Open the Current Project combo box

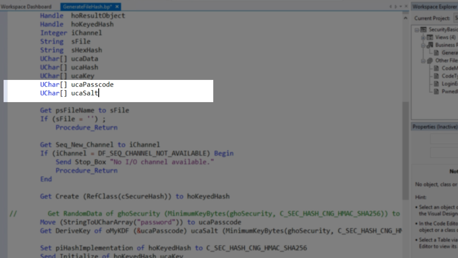455,18
